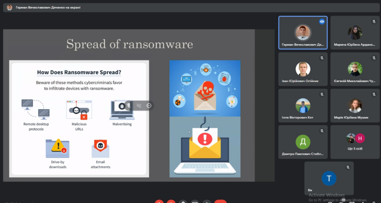Open Дмитро Павлович green avatar tile

303,142
